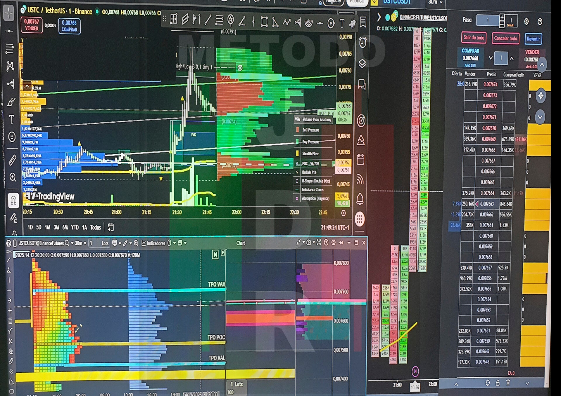Open the camera screenshot icon in Chart window
The height and width of the screenshot is (396, 561).
point(308,243)
